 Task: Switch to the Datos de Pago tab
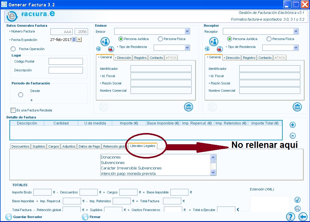tap(89, 146)
